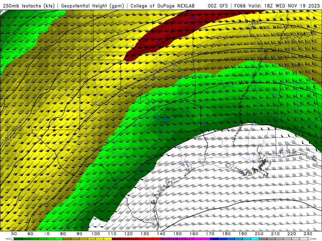Click the magenta swatch below 150
322x241 pixels.
pyautogui.click(x=182, y=239)
